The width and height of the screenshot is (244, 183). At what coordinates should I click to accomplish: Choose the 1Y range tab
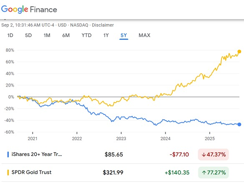106,35
